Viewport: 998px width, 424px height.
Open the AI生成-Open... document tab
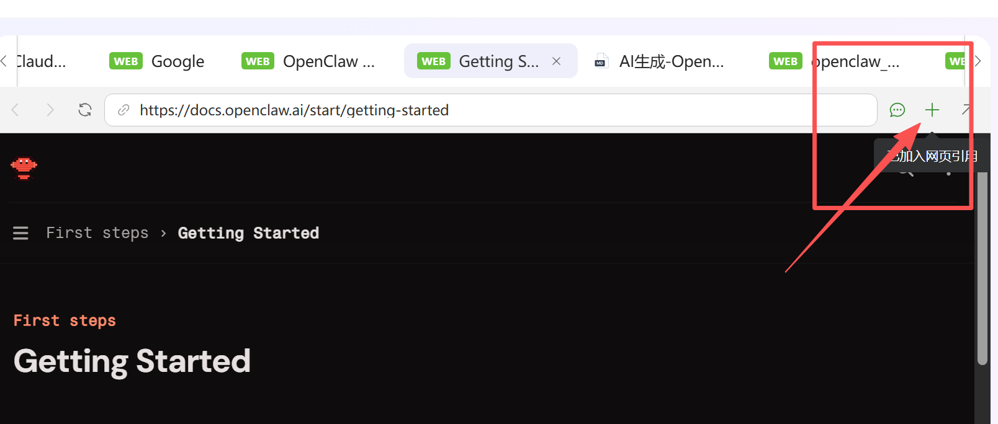[660, 61]
